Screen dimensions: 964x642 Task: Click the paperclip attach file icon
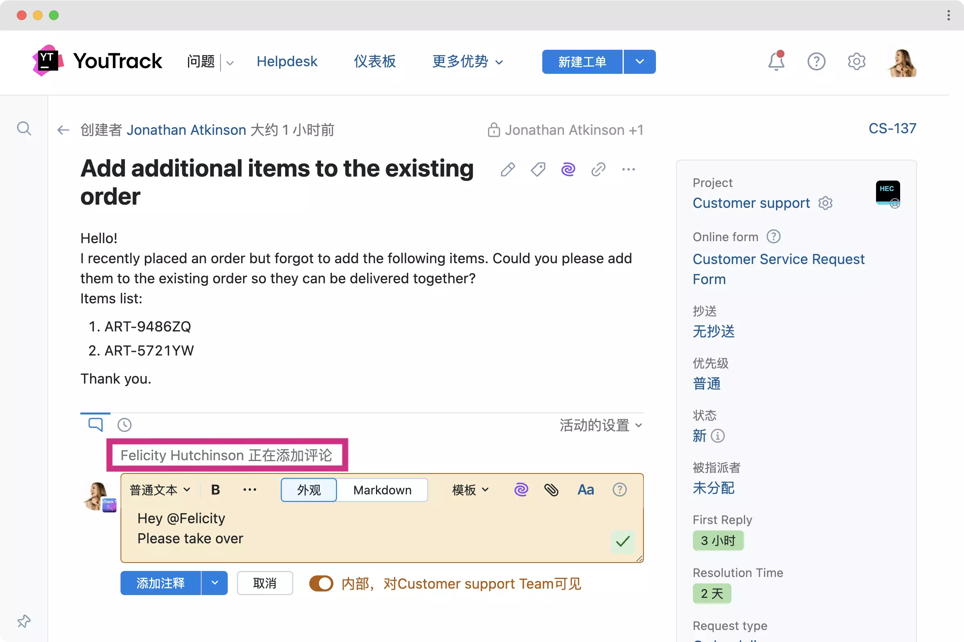tap(551, 490)
